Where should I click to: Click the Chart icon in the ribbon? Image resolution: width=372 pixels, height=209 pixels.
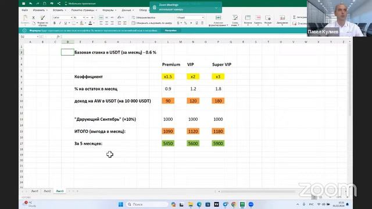coord(282,18)
